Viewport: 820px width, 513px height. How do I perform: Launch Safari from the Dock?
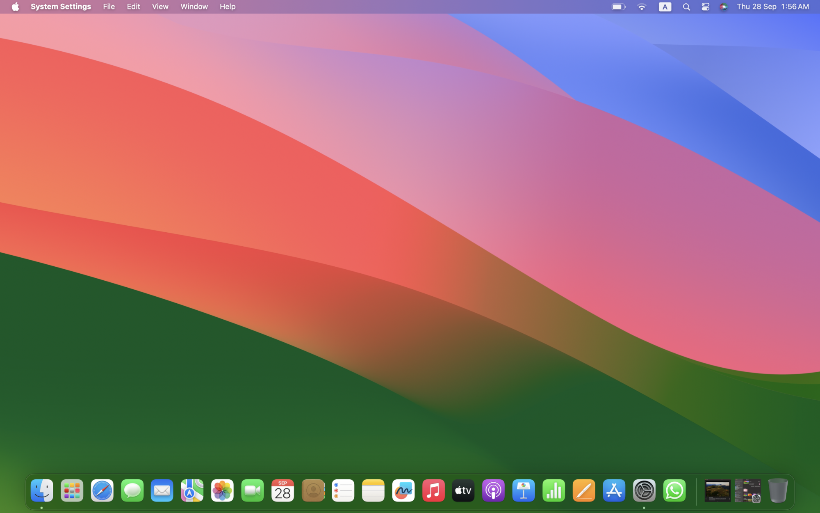[x=102, y=490]
